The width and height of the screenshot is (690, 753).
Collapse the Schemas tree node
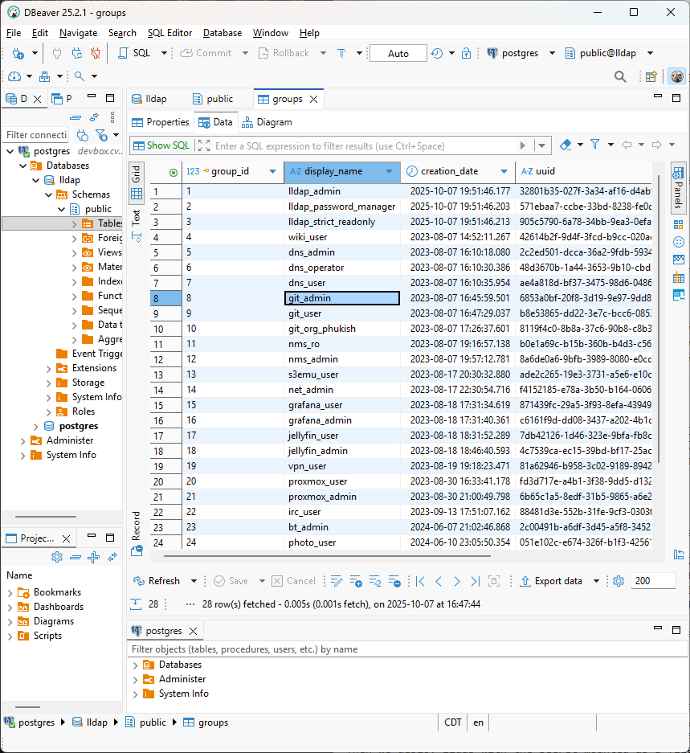[x=49, y=194]
